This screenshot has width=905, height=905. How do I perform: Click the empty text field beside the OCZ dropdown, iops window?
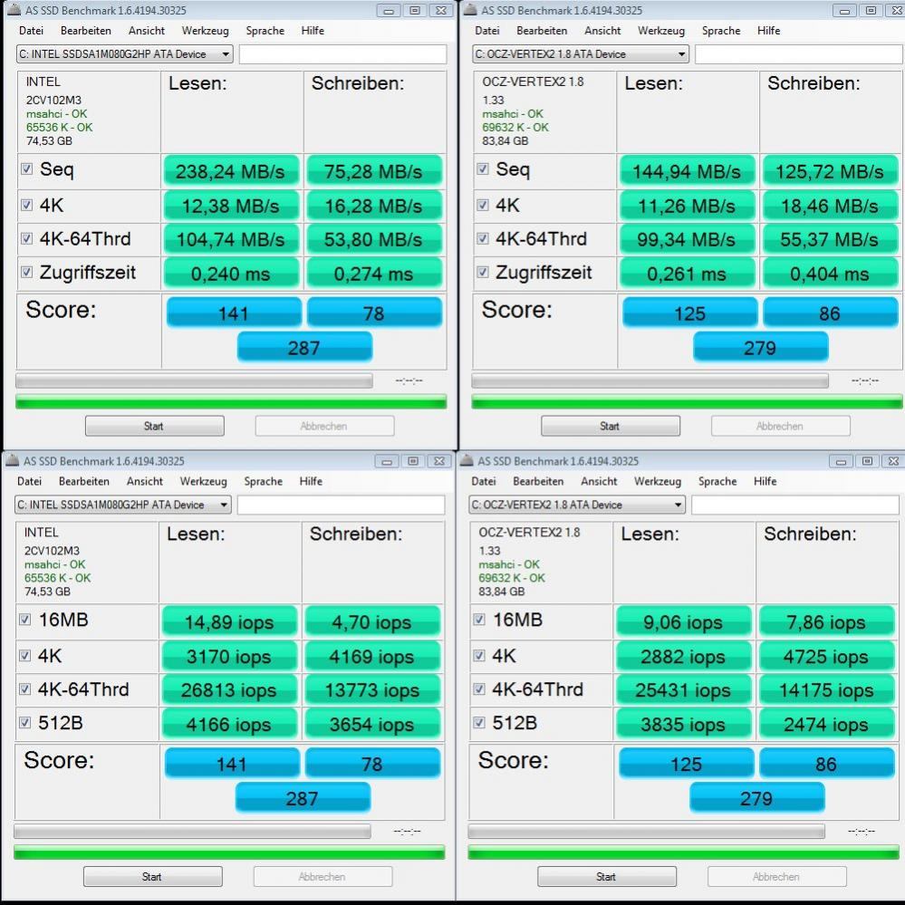click(x=795, y=505)
